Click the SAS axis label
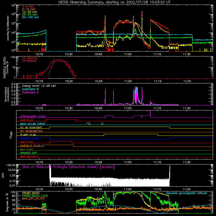This screenshot has width=216, height=216. click(3, 175)
